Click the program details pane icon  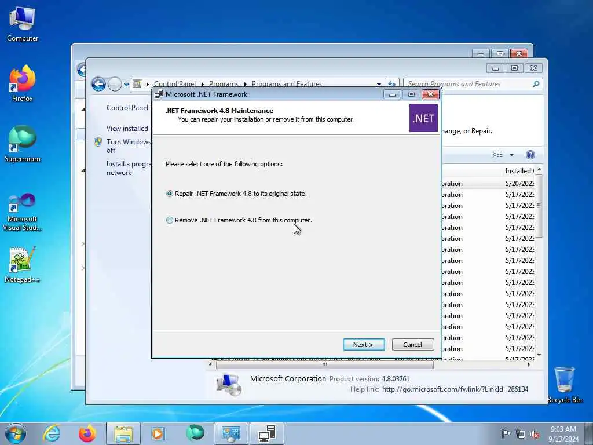tap(229, 384)
